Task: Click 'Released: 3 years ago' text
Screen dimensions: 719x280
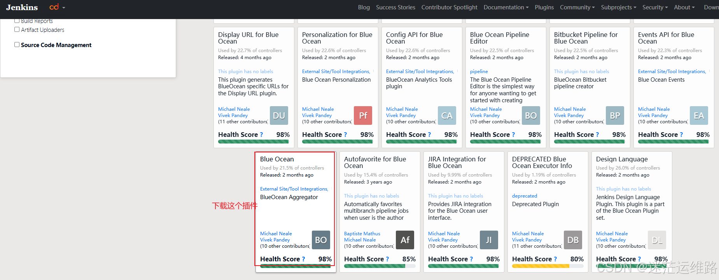Action: click(x=368, y=182)
